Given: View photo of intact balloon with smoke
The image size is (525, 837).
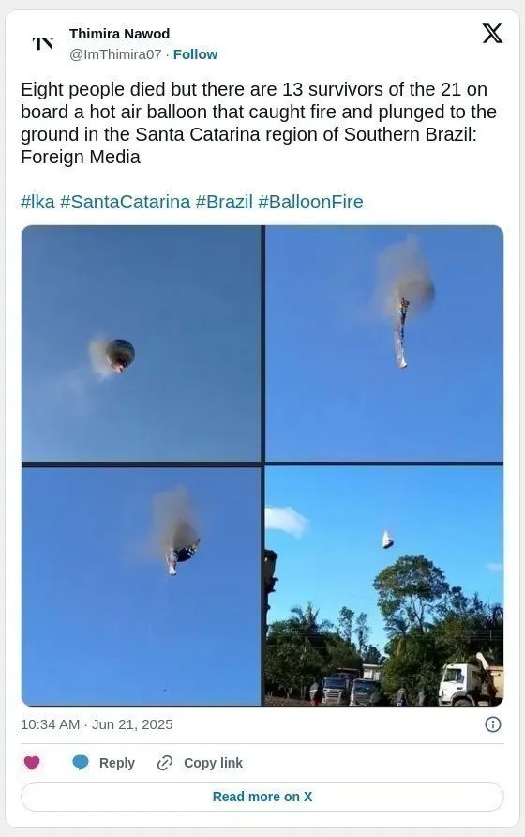Looking at the screenshot, I should click(141, 343).
